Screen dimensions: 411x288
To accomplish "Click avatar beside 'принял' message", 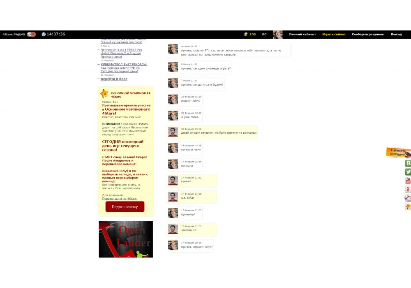I will pyautogui.click(x=173, y=181).
